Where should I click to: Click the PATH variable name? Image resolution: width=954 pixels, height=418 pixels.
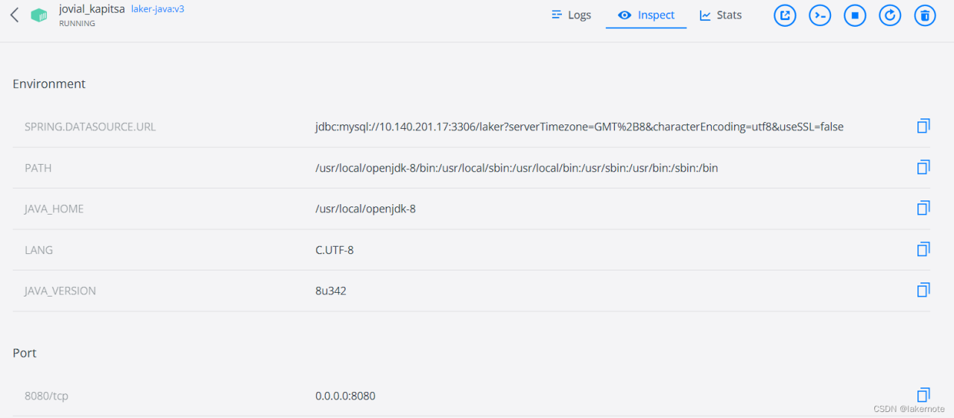[x=38, y=168]
